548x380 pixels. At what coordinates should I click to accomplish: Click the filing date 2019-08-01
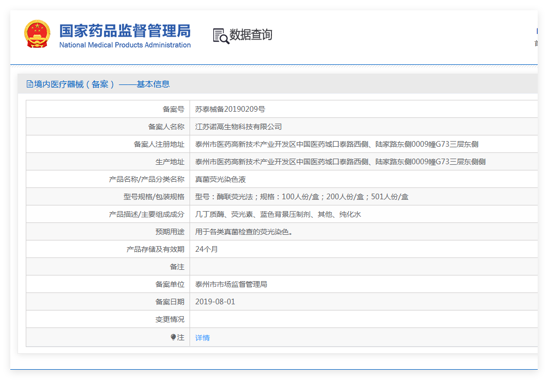215,302
